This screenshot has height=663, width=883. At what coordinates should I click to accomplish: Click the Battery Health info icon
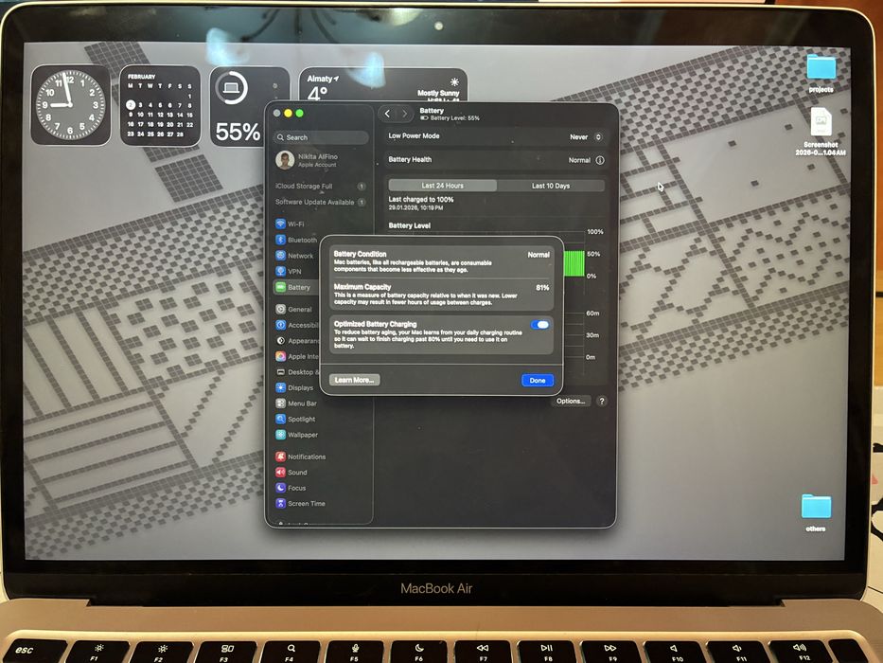(x=600, y=160)
